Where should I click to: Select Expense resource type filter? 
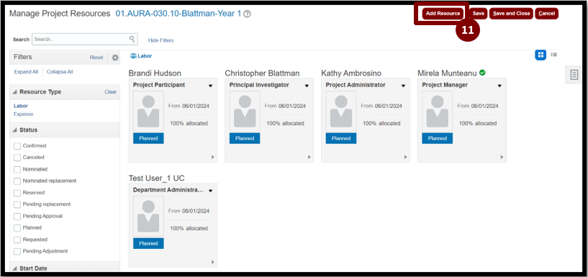click(x=24, y=114)
